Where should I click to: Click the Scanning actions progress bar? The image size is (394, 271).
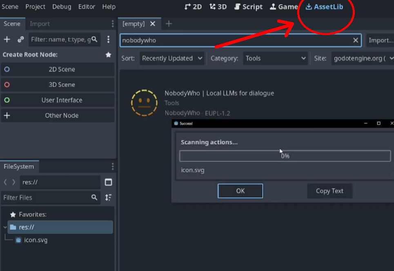coord(285,156)
